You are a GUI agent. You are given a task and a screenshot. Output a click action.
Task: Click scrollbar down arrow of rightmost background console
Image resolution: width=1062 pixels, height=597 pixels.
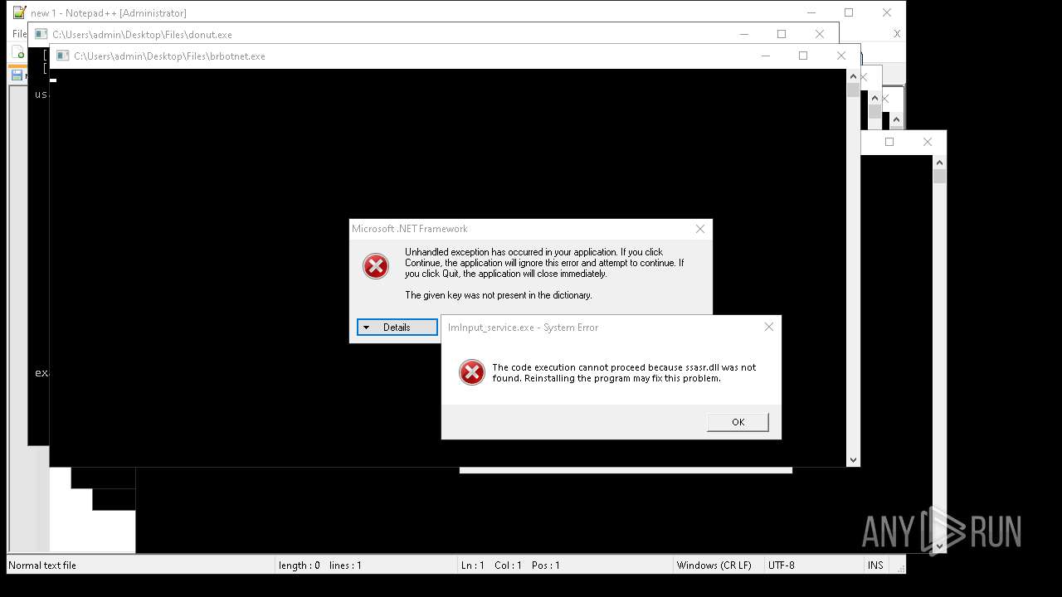pos(939,546)
